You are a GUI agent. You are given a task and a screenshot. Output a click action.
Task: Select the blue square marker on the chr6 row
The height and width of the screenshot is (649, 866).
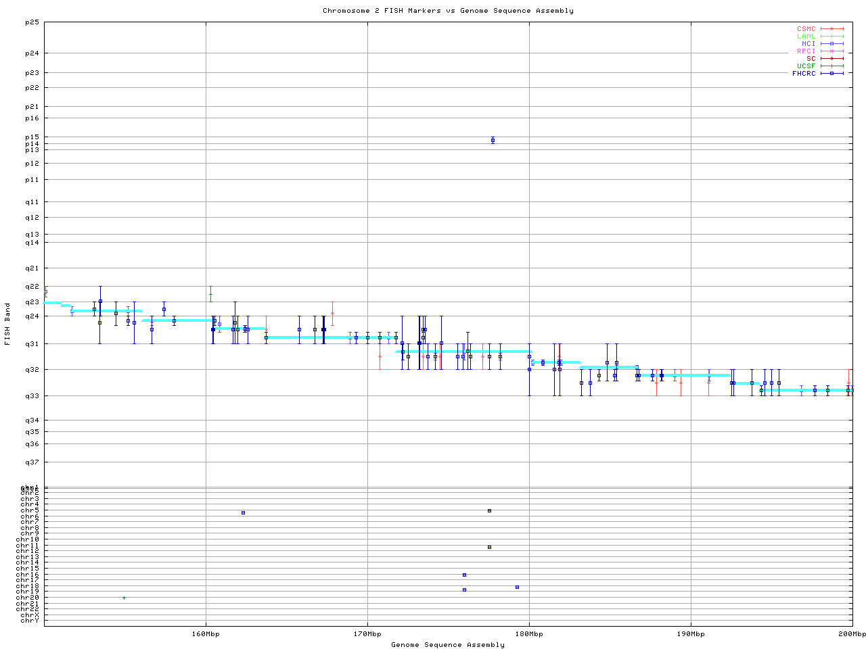(243, 512)
